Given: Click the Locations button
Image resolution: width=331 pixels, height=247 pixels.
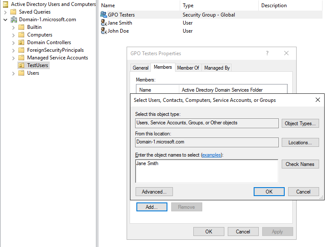Looking at the screenshot, I should pos(300,143).
